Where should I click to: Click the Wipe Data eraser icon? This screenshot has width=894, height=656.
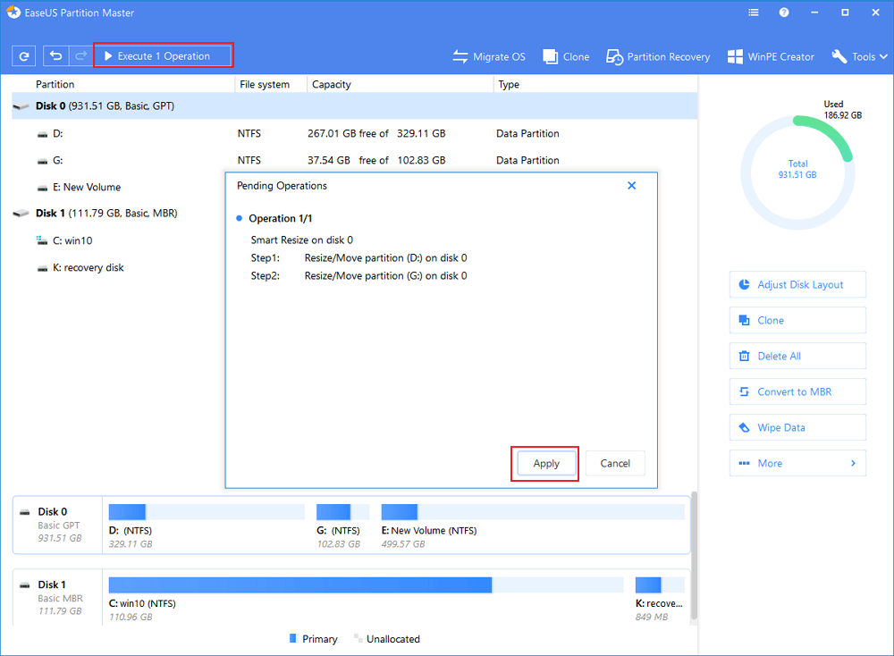click(744, 427)
